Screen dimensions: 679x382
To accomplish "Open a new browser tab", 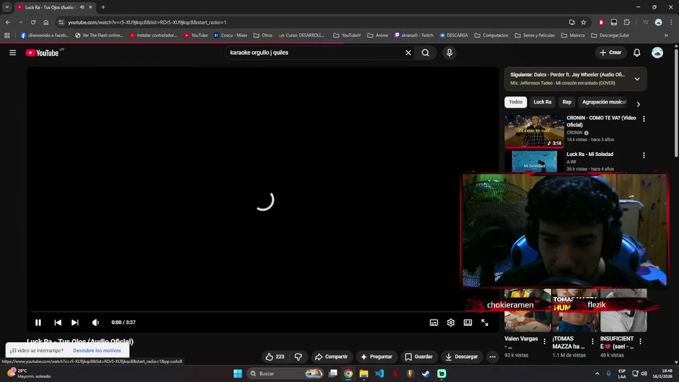I will tap(103, 7).
